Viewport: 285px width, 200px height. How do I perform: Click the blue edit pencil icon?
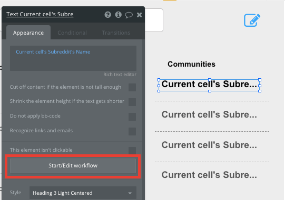[252, 20]
